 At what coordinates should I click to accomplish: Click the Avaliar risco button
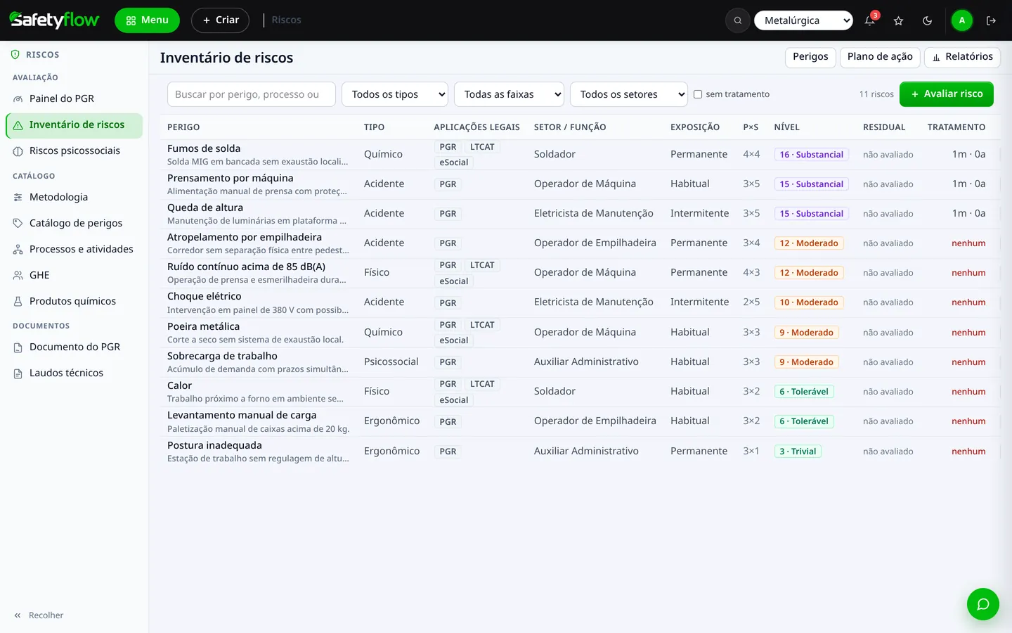[x=947, y=94]
